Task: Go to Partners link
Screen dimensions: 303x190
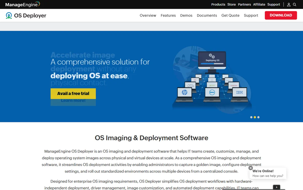Action: pyautogui.click(x=244, y=4)
